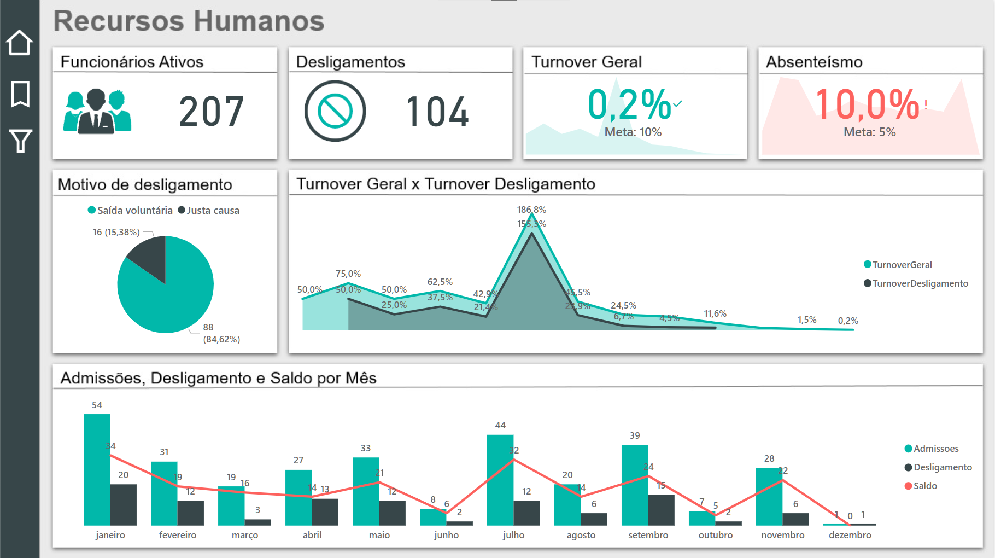Click the maio axis label
995x558 pixels.
[x=379, y=535]
